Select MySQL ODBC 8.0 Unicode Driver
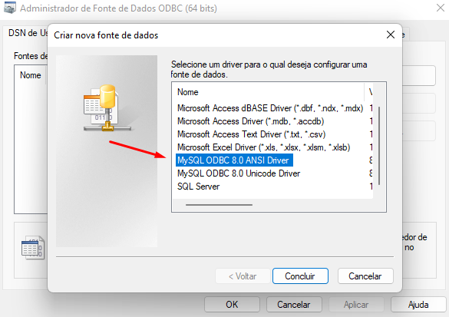449x317 pixels. pos(239,173)
